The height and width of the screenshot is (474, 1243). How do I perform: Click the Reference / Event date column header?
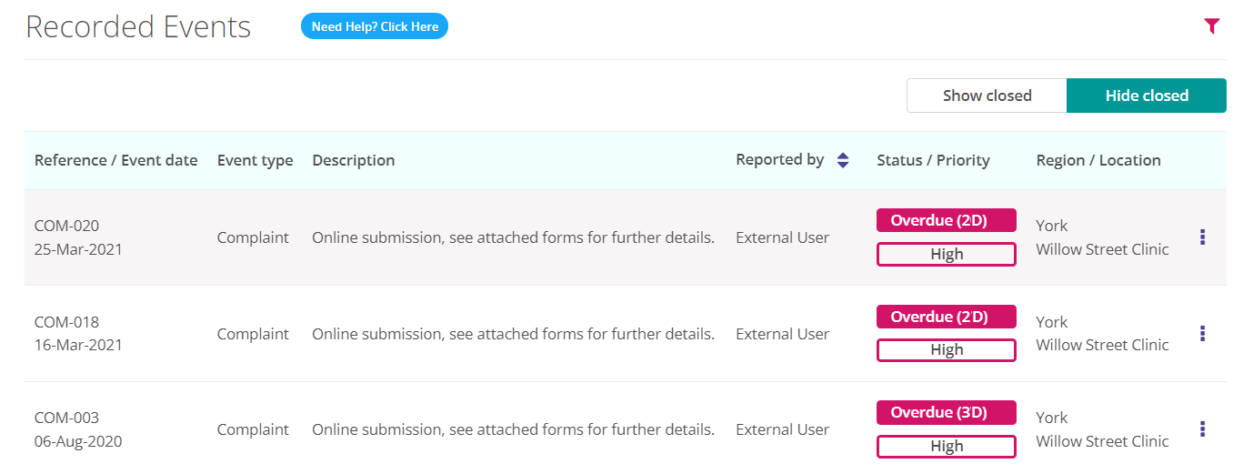115,160
